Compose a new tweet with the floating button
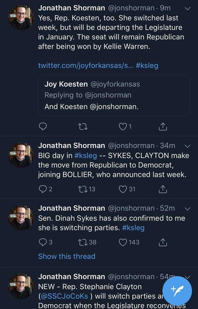The width and height of the screenshot is (198, 309). 177,290
